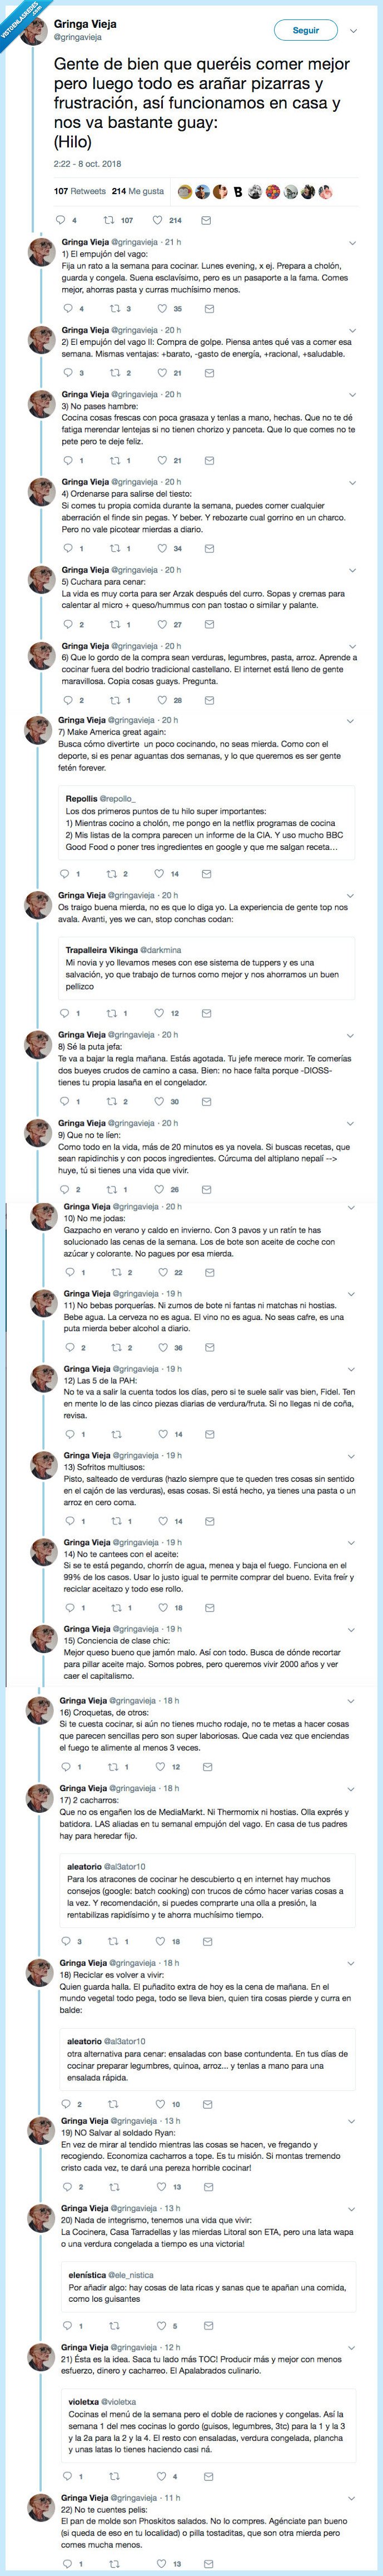Reply to the main thread tweet

[x=57, y=219]
